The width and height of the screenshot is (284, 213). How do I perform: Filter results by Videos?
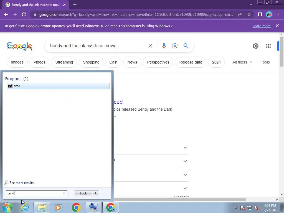tap(39, 62)
